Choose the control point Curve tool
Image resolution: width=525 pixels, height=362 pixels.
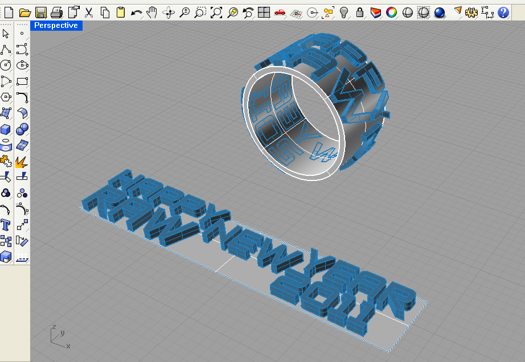click(22, 50)
